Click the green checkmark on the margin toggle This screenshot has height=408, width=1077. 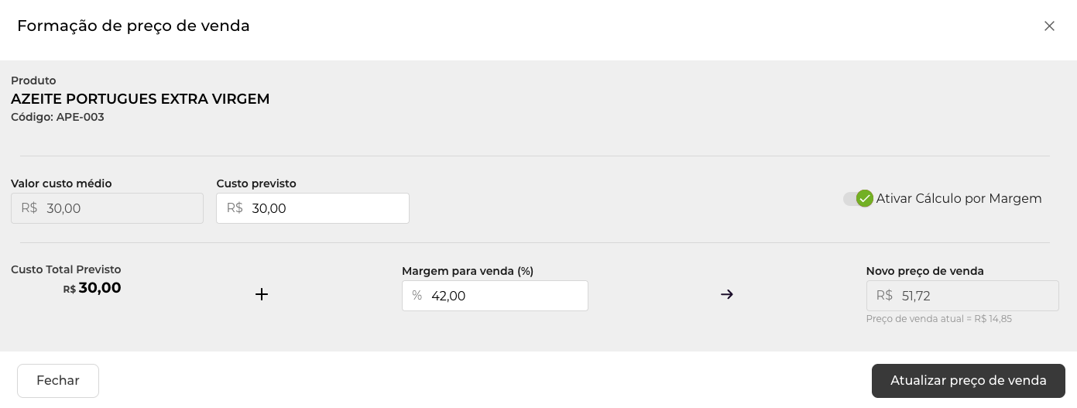[865, 198]
